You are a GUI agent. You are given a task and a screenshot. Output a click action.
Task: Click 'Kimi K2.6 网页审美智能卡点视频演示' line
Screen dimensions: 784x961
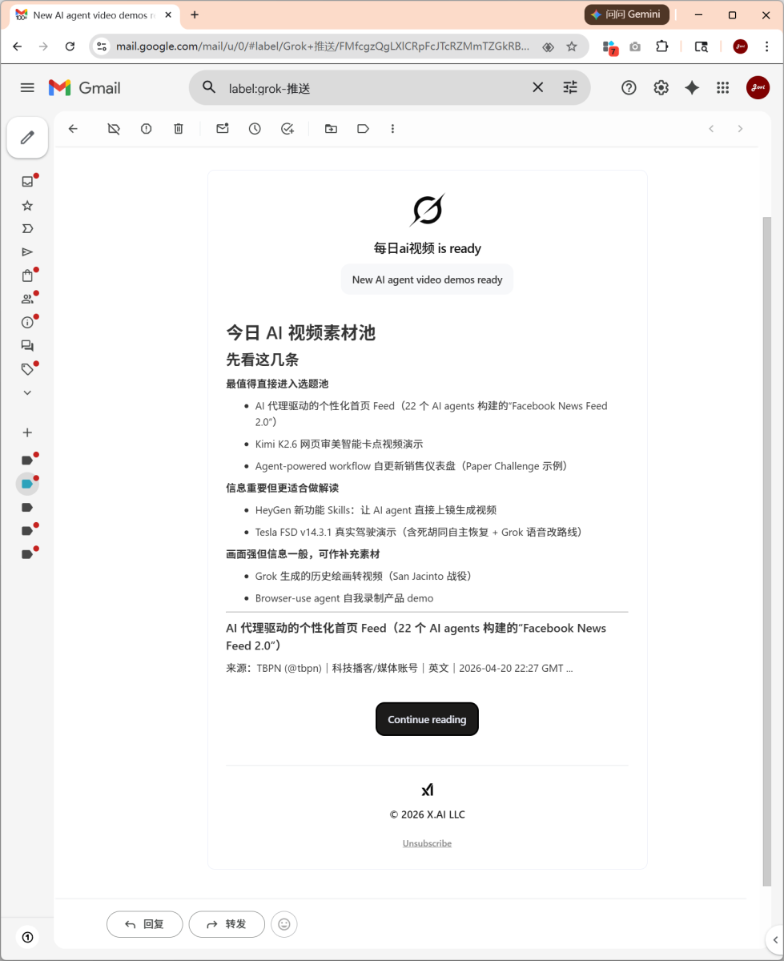[339, 444]
